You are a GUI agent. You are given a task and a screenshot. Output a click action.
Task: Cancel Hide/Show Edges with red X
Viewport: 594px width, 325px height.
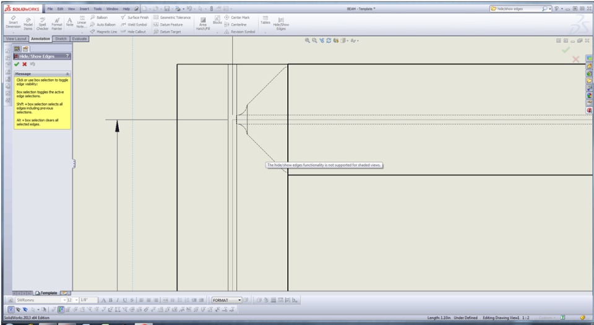[25, 64]
